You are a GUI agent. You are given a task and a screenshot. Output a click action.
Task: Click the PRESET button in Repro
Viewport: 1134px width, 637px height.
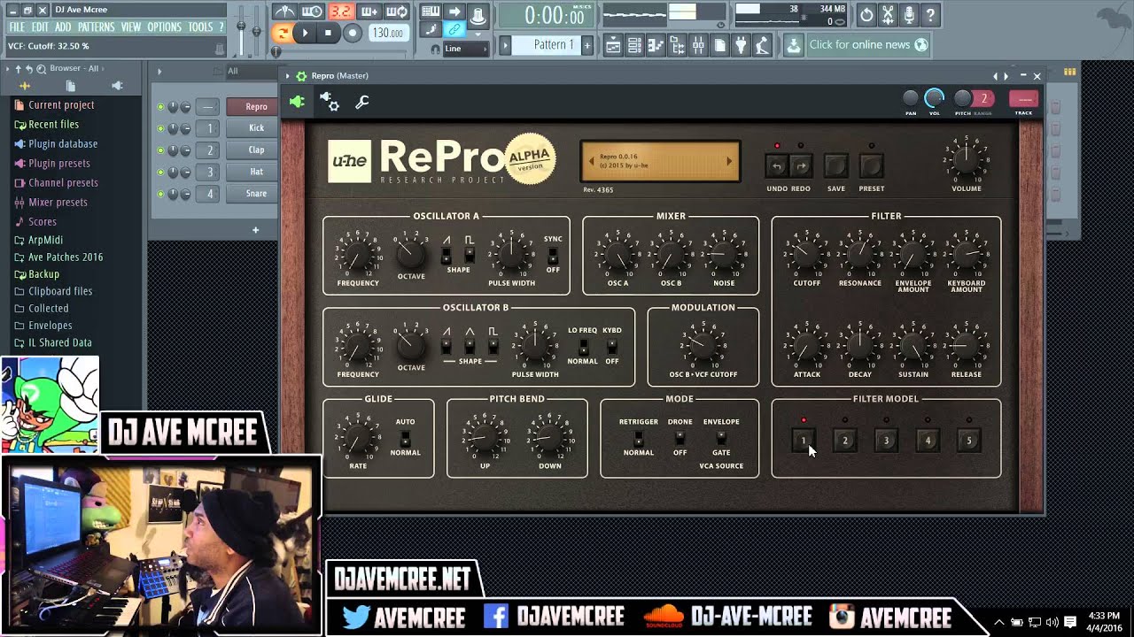[871, 165]
